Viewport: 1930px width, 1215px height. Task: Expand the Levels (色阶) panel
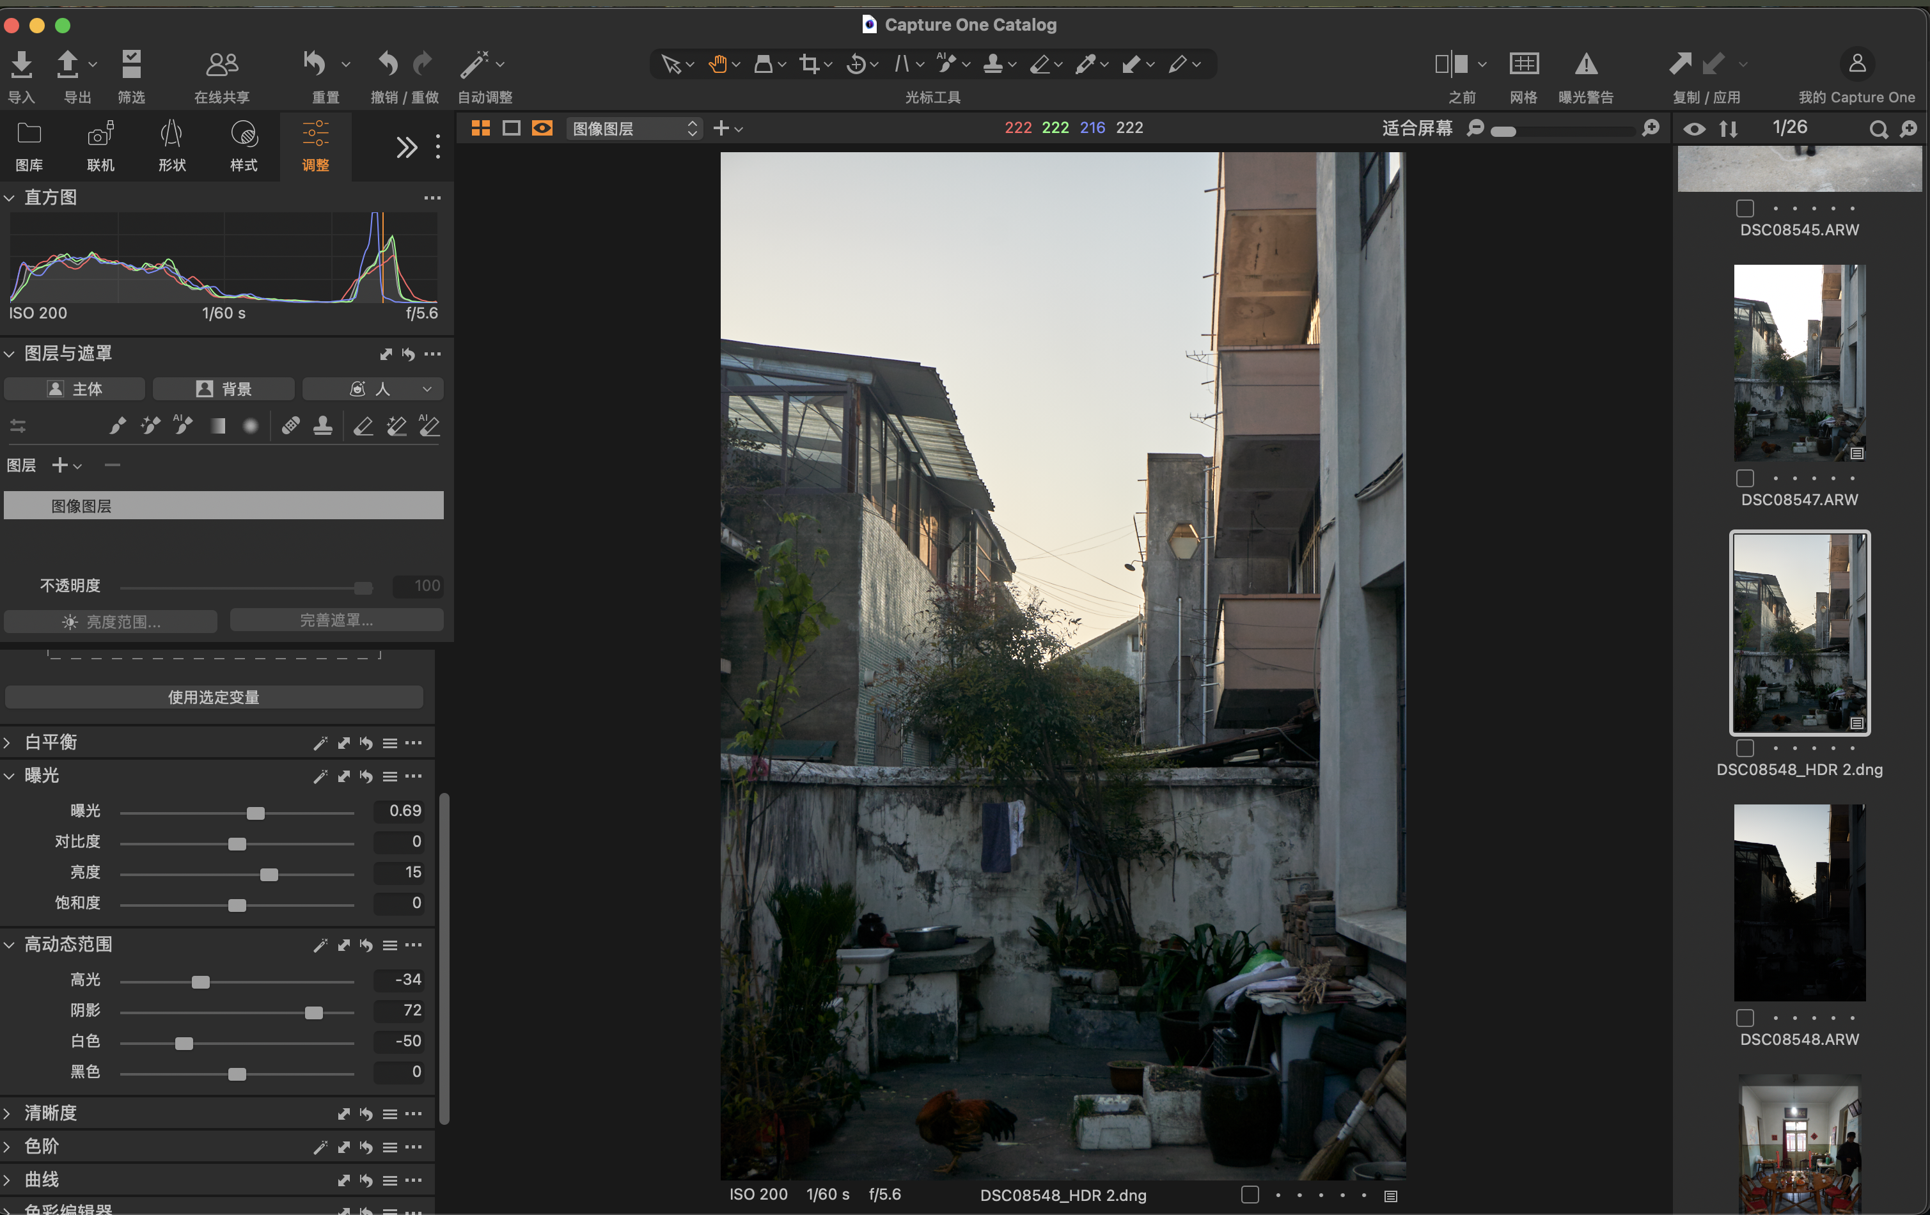[7, 1146]
